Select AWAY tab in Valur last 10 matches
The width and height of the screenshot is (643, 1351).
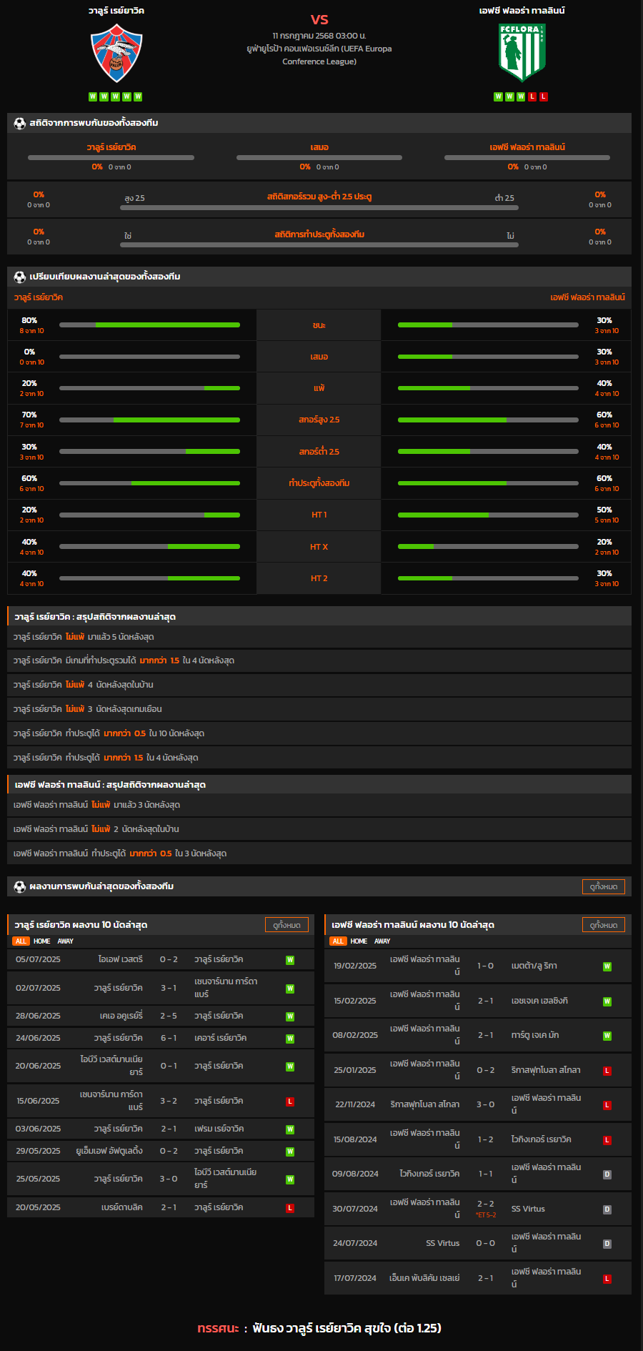pos(66,941)
